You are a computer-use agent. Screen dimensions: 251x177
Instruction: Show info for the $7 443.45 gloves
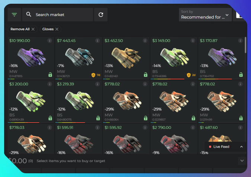[97, 41]
